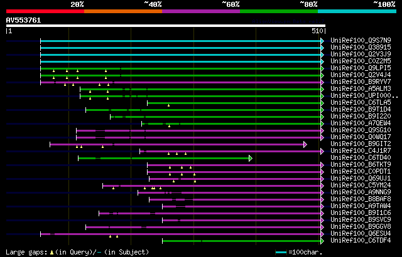The height and width of the screenshot is (257, 402).
Task: Select the UniRef100_C0PDT1 label
Action: click(x=361, y=172)
